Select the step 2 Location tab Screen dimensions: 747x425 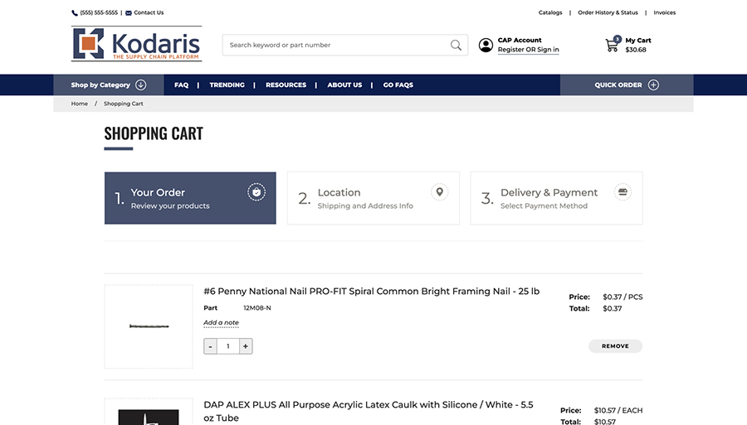pyautogui.click(x=373, y=198)
